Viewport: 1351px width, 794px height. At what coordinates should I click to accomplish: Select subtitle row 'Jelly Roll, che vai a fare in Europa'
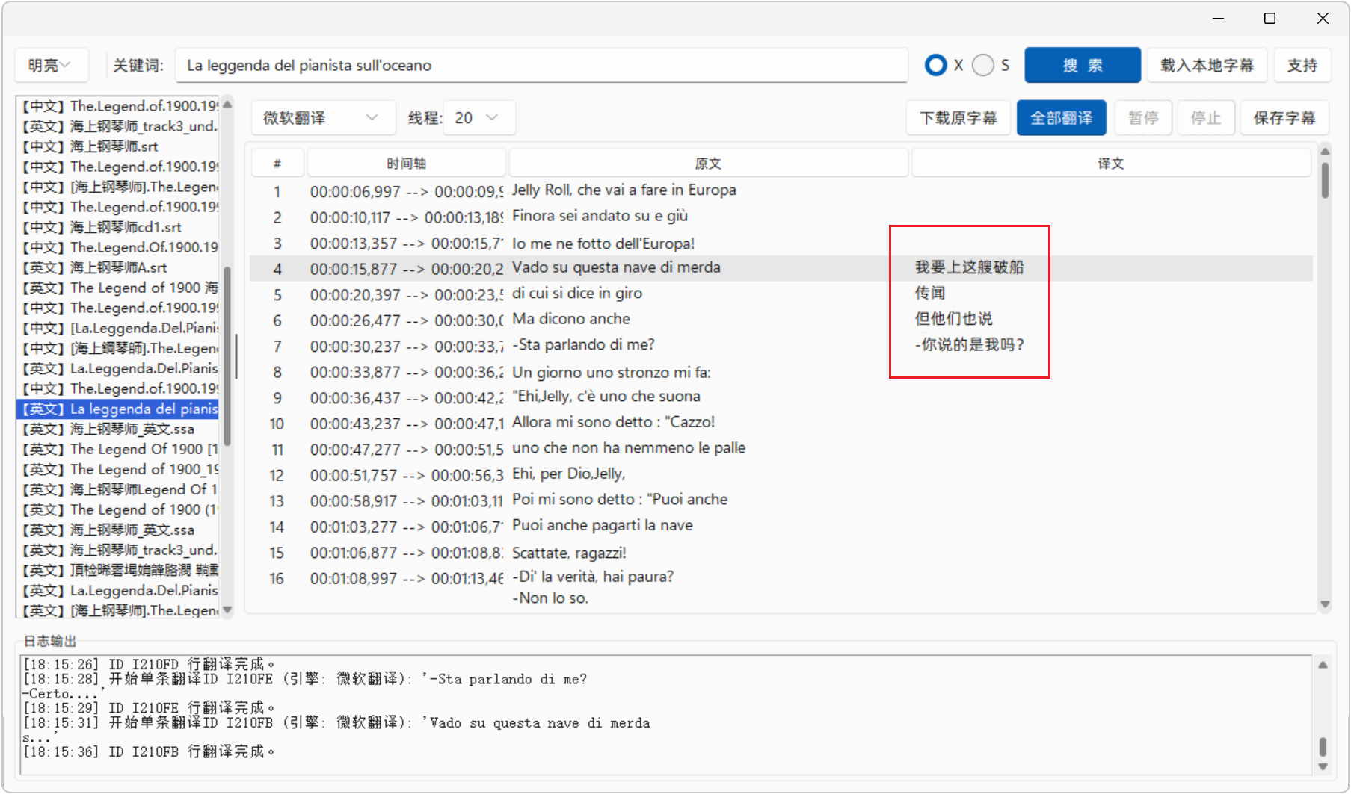tap(781, 190)
